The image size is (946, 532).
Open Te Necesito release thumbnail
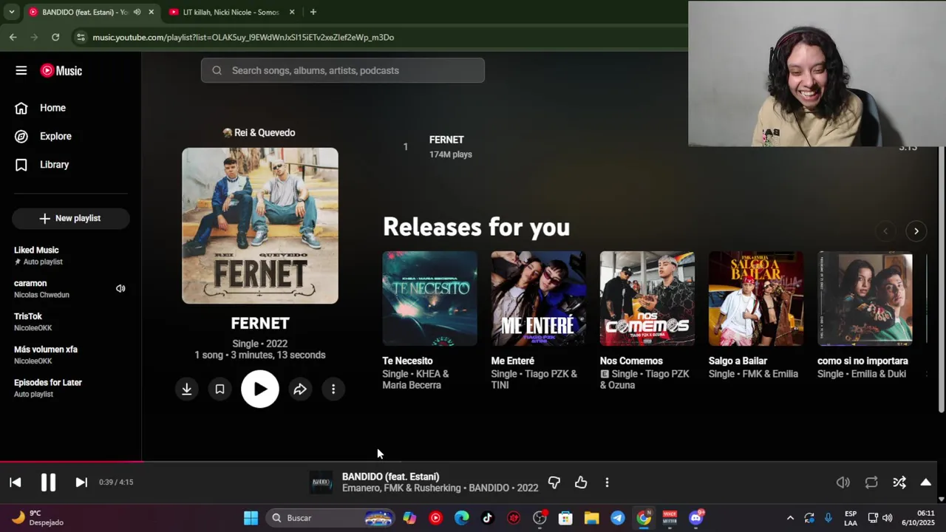pyautogui.click(x=429, y=299)
